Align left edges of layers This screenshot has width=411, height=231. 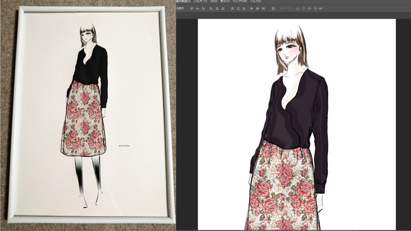pos(211,8)
